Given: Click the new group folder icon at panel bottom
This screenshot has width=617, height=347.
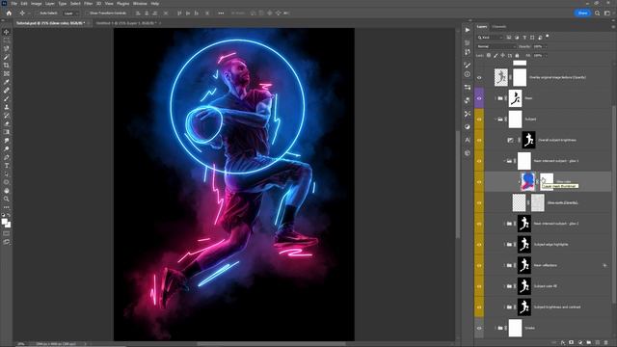Looking at the screenshot, I should 589,343.
